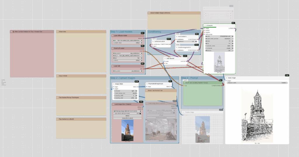Collapse the About multiple images reference note dot

coord(149,13)
